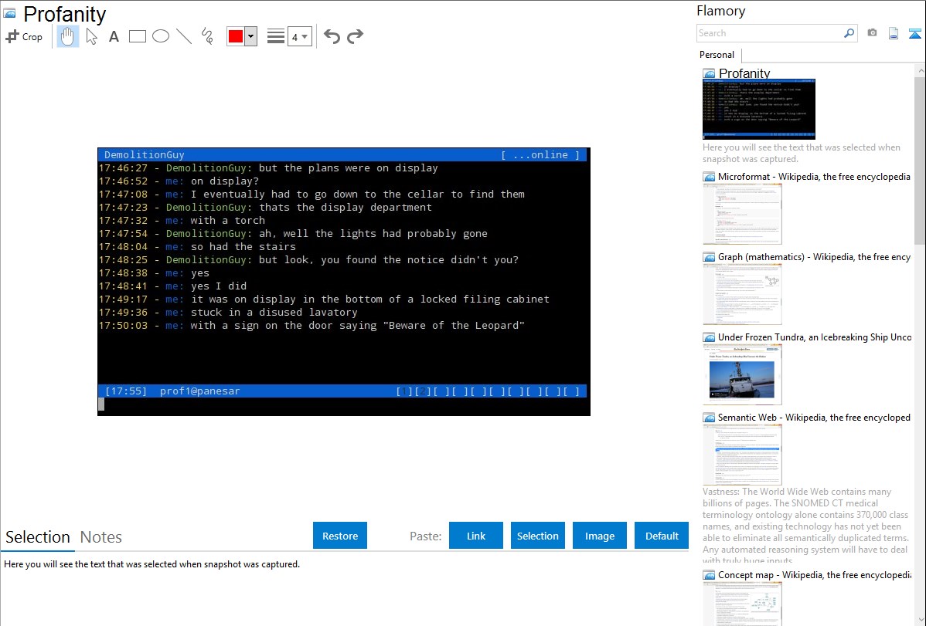The image size is (926, 626).
Task: Activate the hand pan tool
Action: [68, 36]
